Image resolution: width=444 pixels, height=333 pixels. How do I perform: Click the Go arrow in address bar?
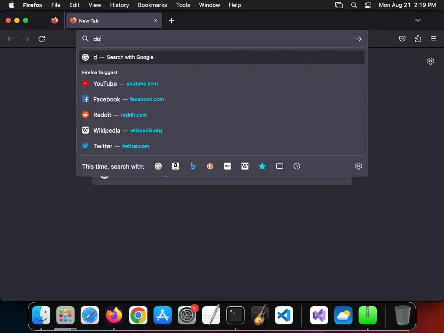pos(359,39)
